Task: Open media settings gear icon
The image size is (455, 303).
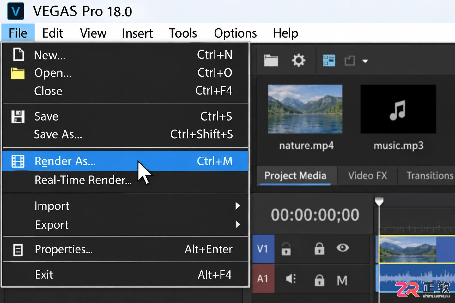Action: [299, 60]
